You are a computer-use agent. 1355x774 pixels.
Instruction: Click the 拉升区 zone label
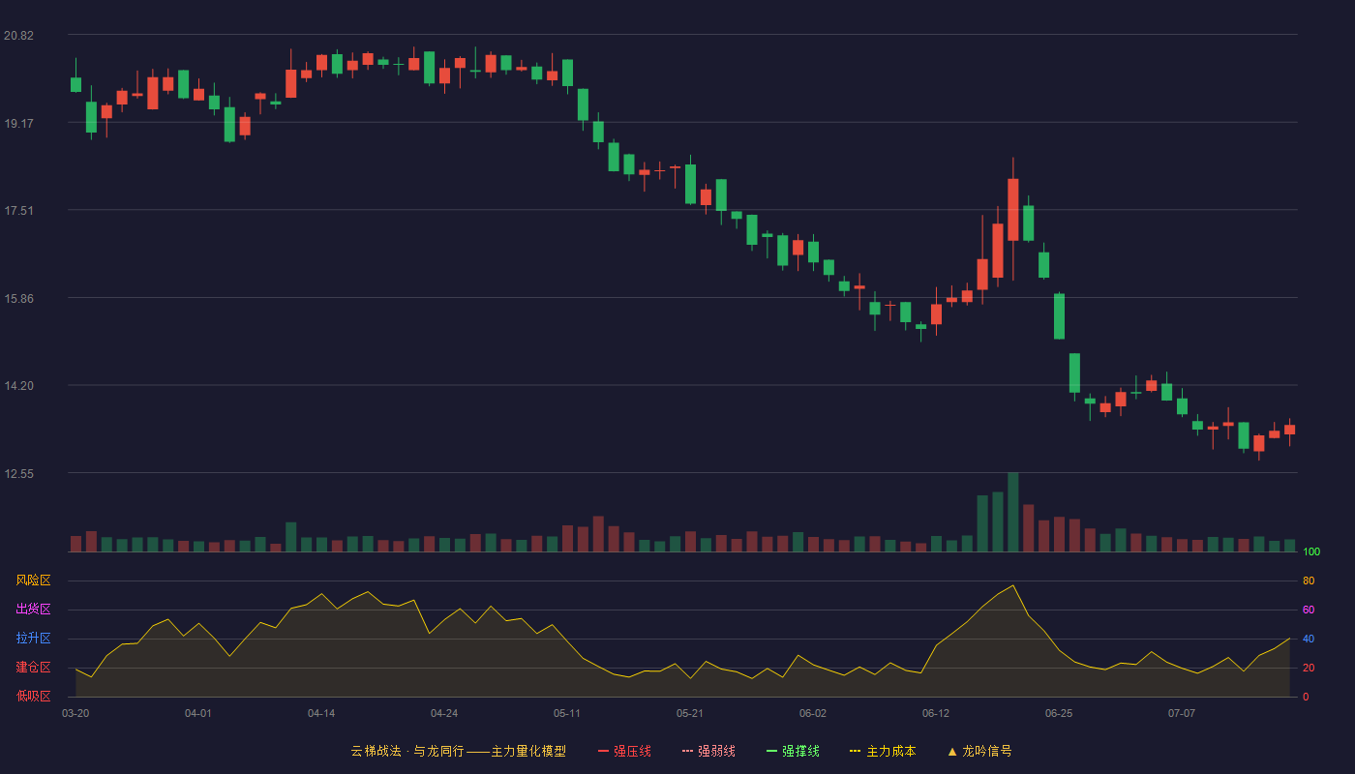click(x=33, y=639)
